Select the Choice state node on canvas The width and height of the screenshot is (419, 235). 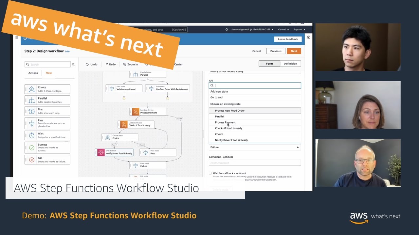(x=120, y=137)
